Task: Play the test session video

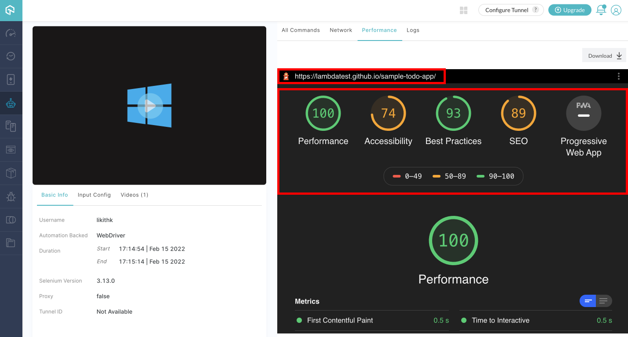Action: click(150, 106)
